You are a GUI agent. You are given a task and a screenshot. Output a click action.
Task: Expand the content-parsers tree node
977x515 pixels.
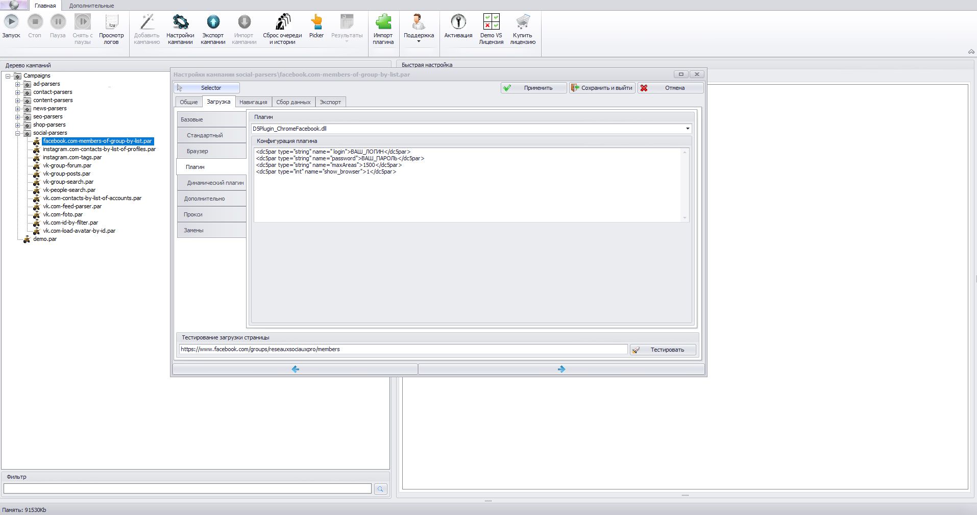tap(18, 101)
